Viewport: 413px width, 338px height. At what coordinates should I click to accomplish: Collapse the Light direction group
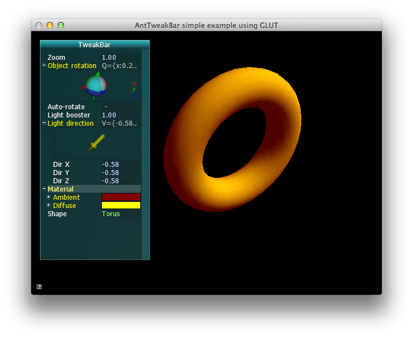pyautogui.click(x=44, y=123)
